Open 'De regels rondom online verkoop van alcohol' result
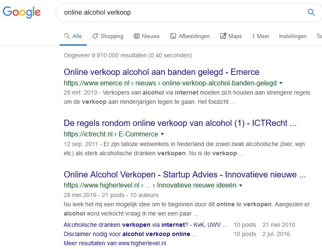 coord(180,123)
